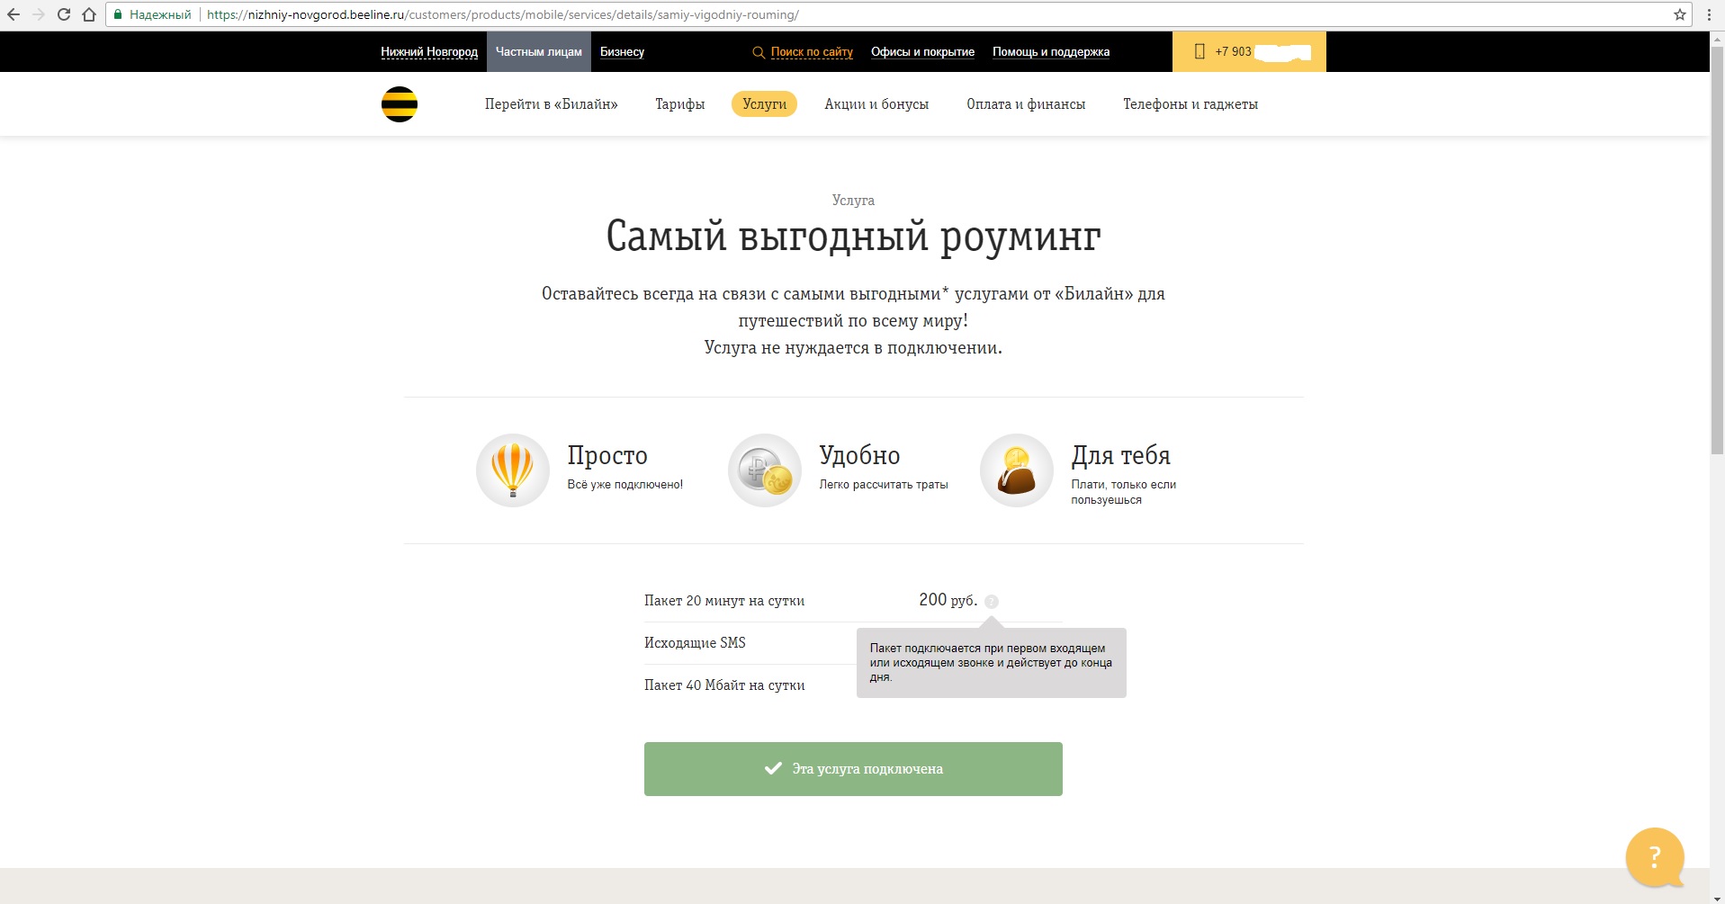The width and height of the screenshot is (1725, 904).
Task: Click the Услуга label above the title
Action: point(853,201)
